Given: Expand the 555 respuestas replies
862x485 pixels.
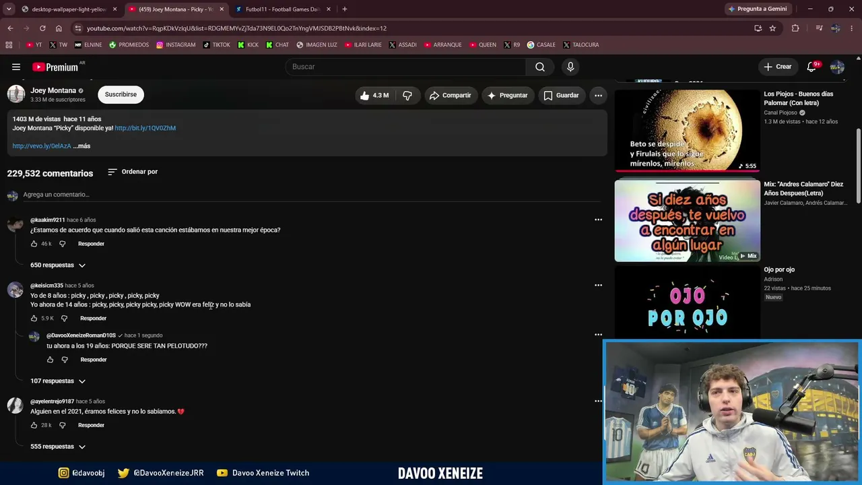Looking at the screenshot, I should click(x=58, y=447).
